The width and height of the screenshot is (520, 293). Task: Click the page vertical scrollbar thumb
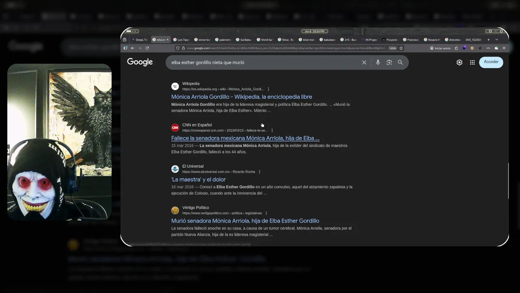(508, 180)
